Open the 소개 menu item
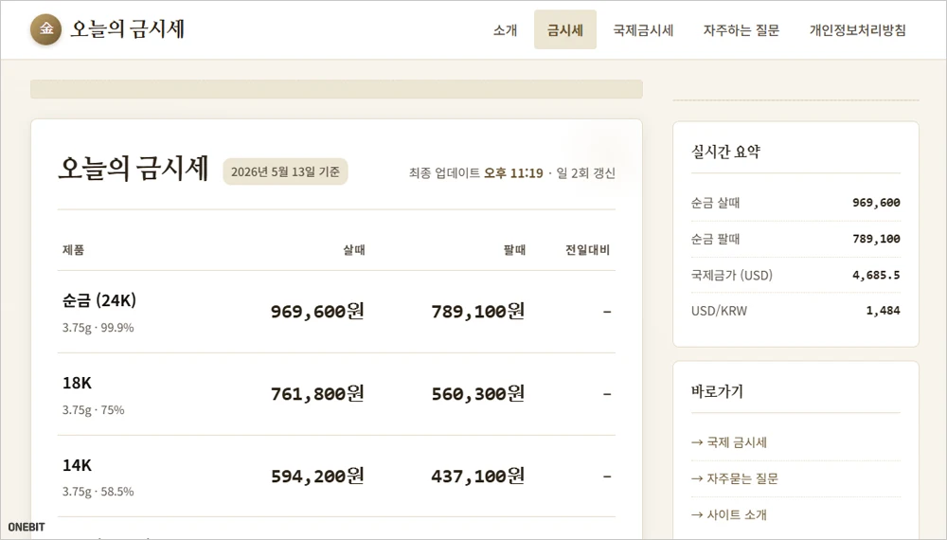 (505, 29)
